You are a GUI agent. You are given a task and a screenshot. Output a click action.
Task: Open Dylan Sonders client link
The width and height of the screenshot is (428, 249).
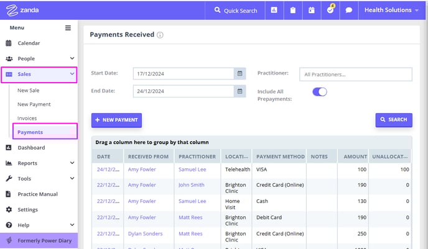click(145, 233)
